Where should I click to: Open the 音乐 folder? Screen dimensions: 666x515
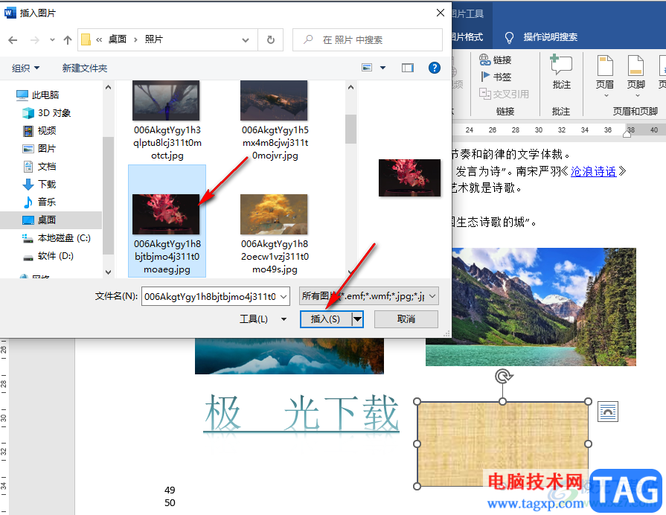pos(39,202)
